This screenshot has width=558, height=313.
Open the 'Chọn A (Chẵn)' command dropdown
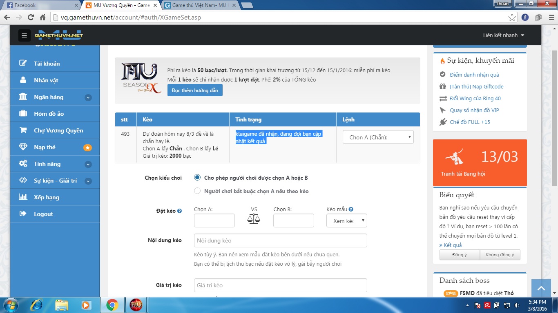[378, 137]
